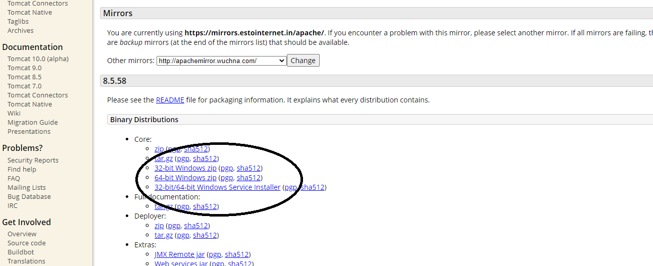Open the README file link
This screenshot has height=266, width=653.
(x=170, y=100)
